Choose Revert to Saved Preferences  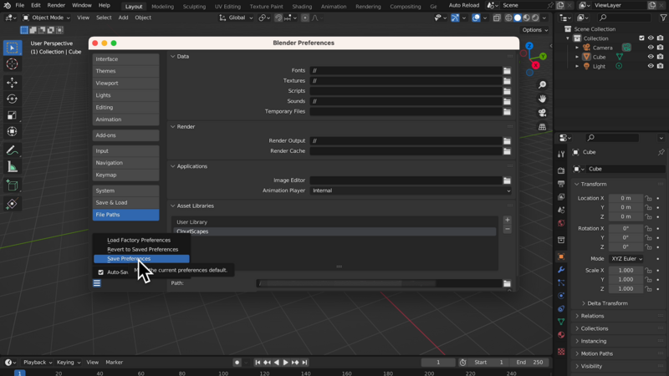[141, 249]
